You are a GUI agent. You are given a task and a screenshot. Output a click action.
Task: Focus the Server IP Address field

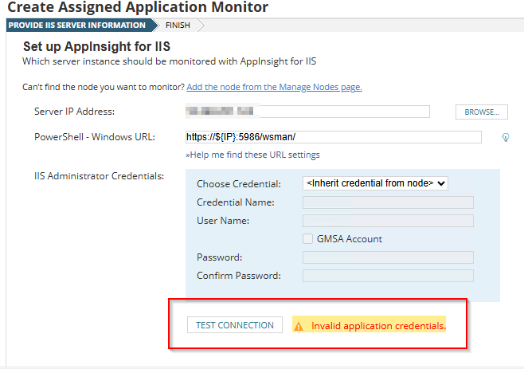click(x=307, y=112)
